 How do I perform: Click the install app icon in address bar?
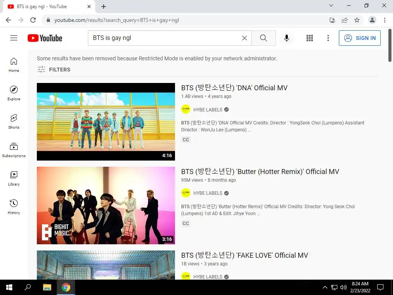(332, 20)
